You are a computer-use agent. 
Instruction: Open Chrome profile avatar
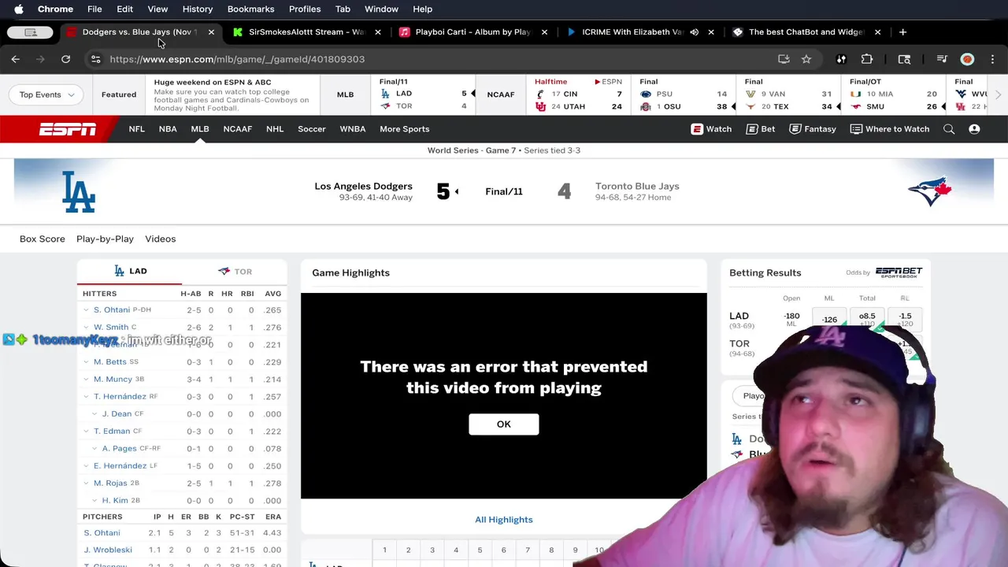click(968, 59)
